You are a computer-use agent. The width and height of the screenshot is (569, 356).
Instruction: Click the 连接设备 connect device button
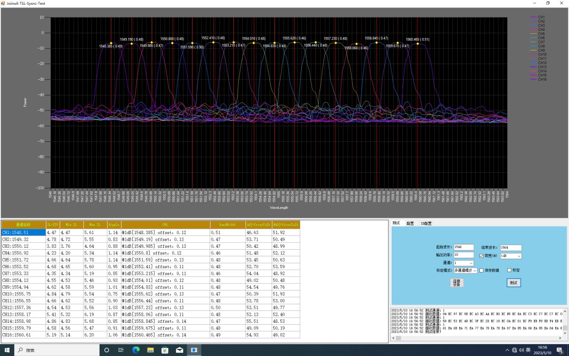(x=456, y=283)
